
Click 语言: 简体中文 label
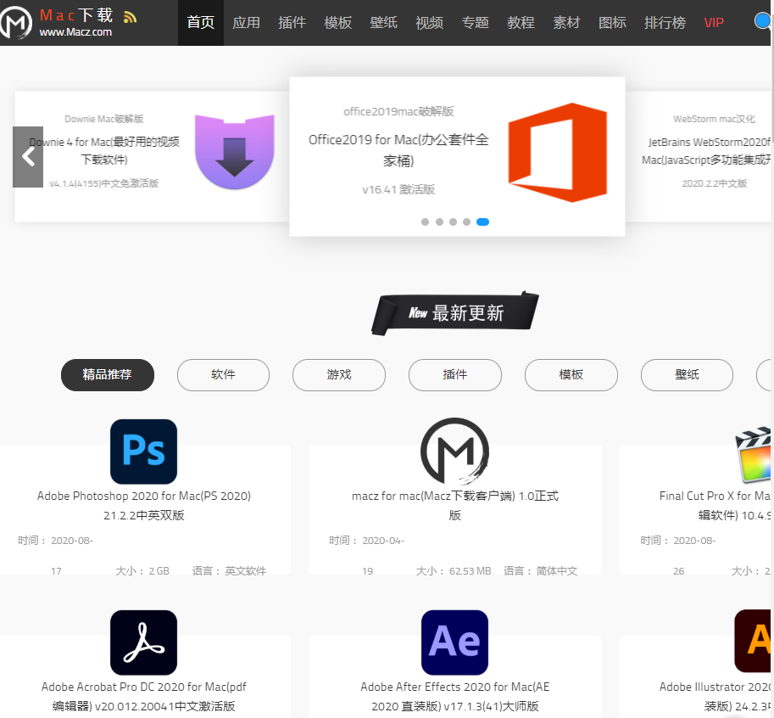(540, 570)
